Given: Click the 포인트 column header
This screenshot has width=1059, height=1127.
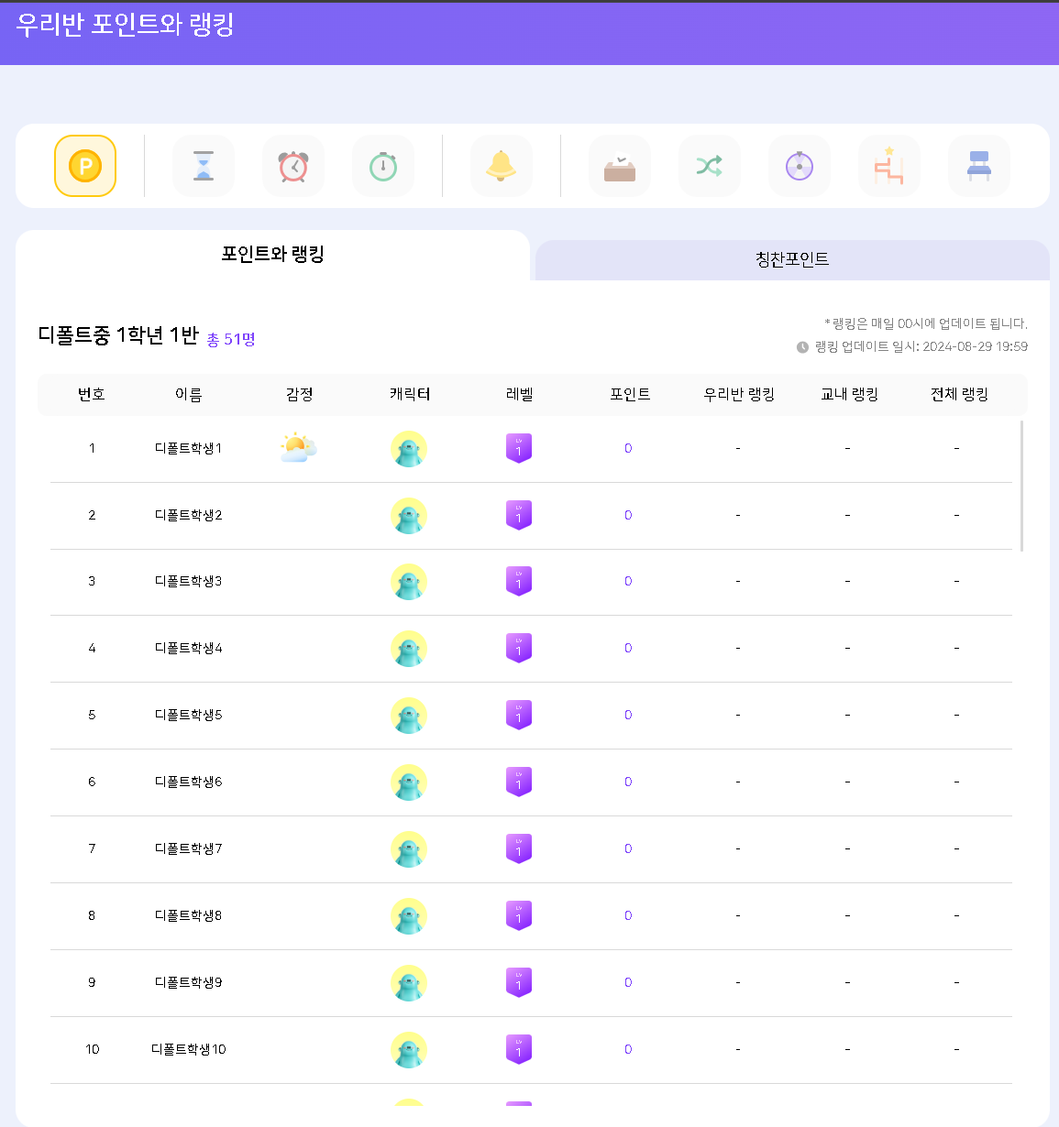Looking at the screenshot, I should coord(630,394).
